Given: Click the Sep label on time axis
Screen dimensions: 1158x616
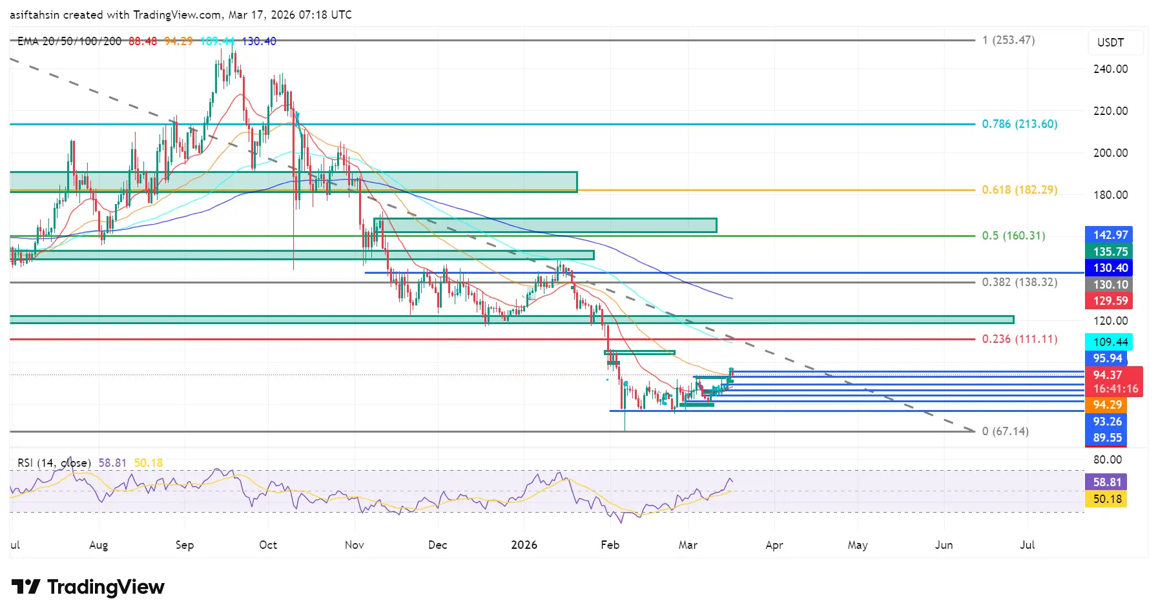Looking at the screenshot, I should point(185,545).
